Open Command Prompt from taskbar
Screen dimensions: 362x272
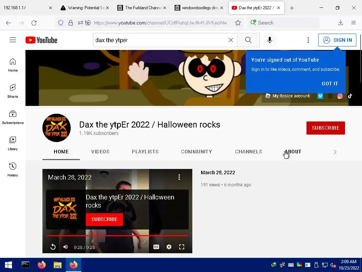[25, 265]
